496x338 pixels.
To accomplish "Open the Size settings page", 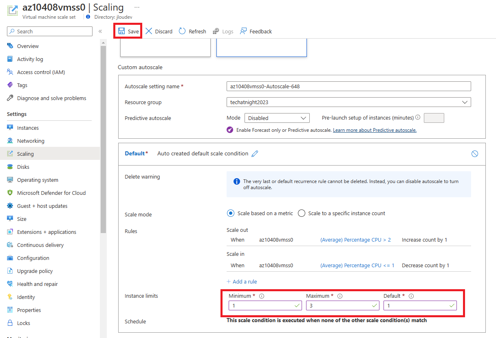I will 22,219.
